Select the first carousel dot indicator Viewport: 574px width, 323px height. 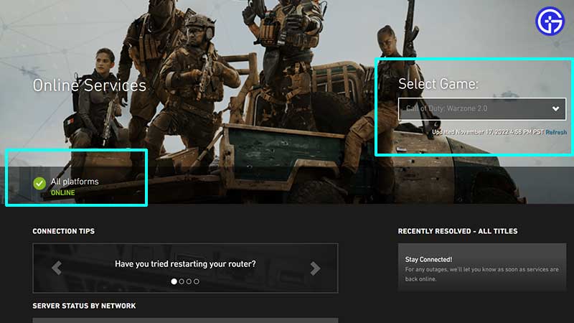[174, 281]
